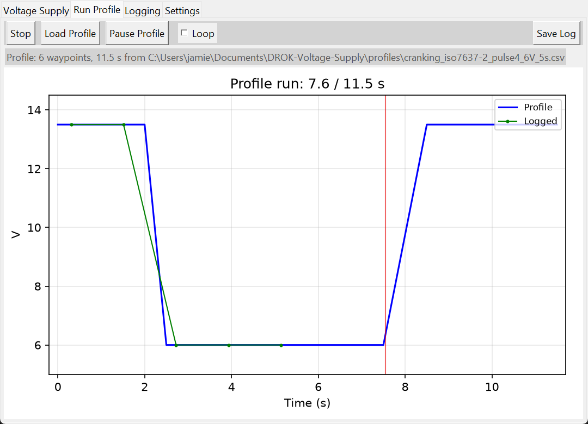The image size is (588, 424).
Task: Click the x-axis tick label 4
Action: click(231, 386)
